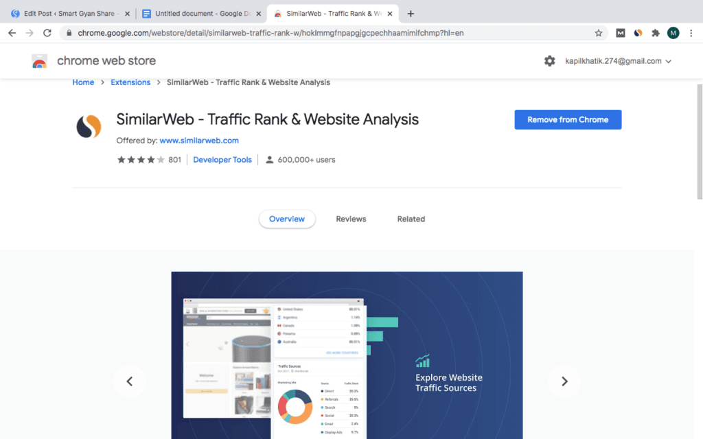
Task: Show next screenshot with right chevron
Action: [564, 381]
